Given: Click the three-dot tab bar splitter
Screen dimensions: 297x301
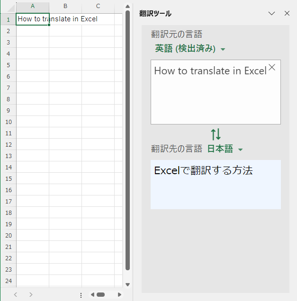Looking at the screenshot, I should pos(81,295).
